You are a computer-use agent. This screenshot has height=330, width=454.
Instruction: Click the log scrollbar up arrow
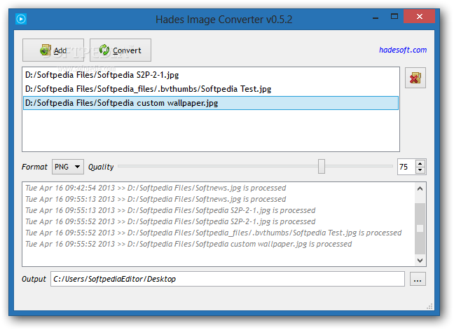point(420,188)
